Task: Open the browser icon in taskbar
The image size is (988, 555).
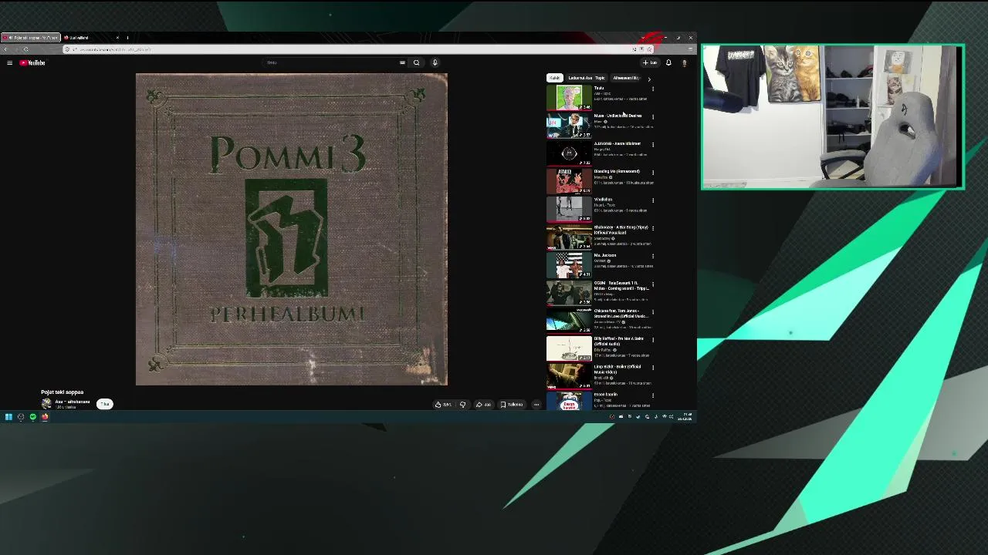Action: point(45,417)
